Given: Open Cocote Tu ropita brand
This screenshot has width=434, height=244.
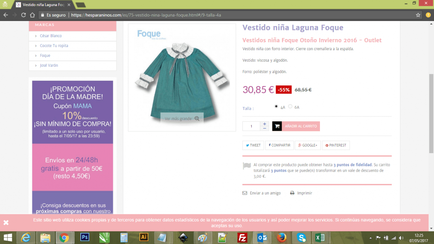Looking at the screenshot, I should (x=54, y=46).
